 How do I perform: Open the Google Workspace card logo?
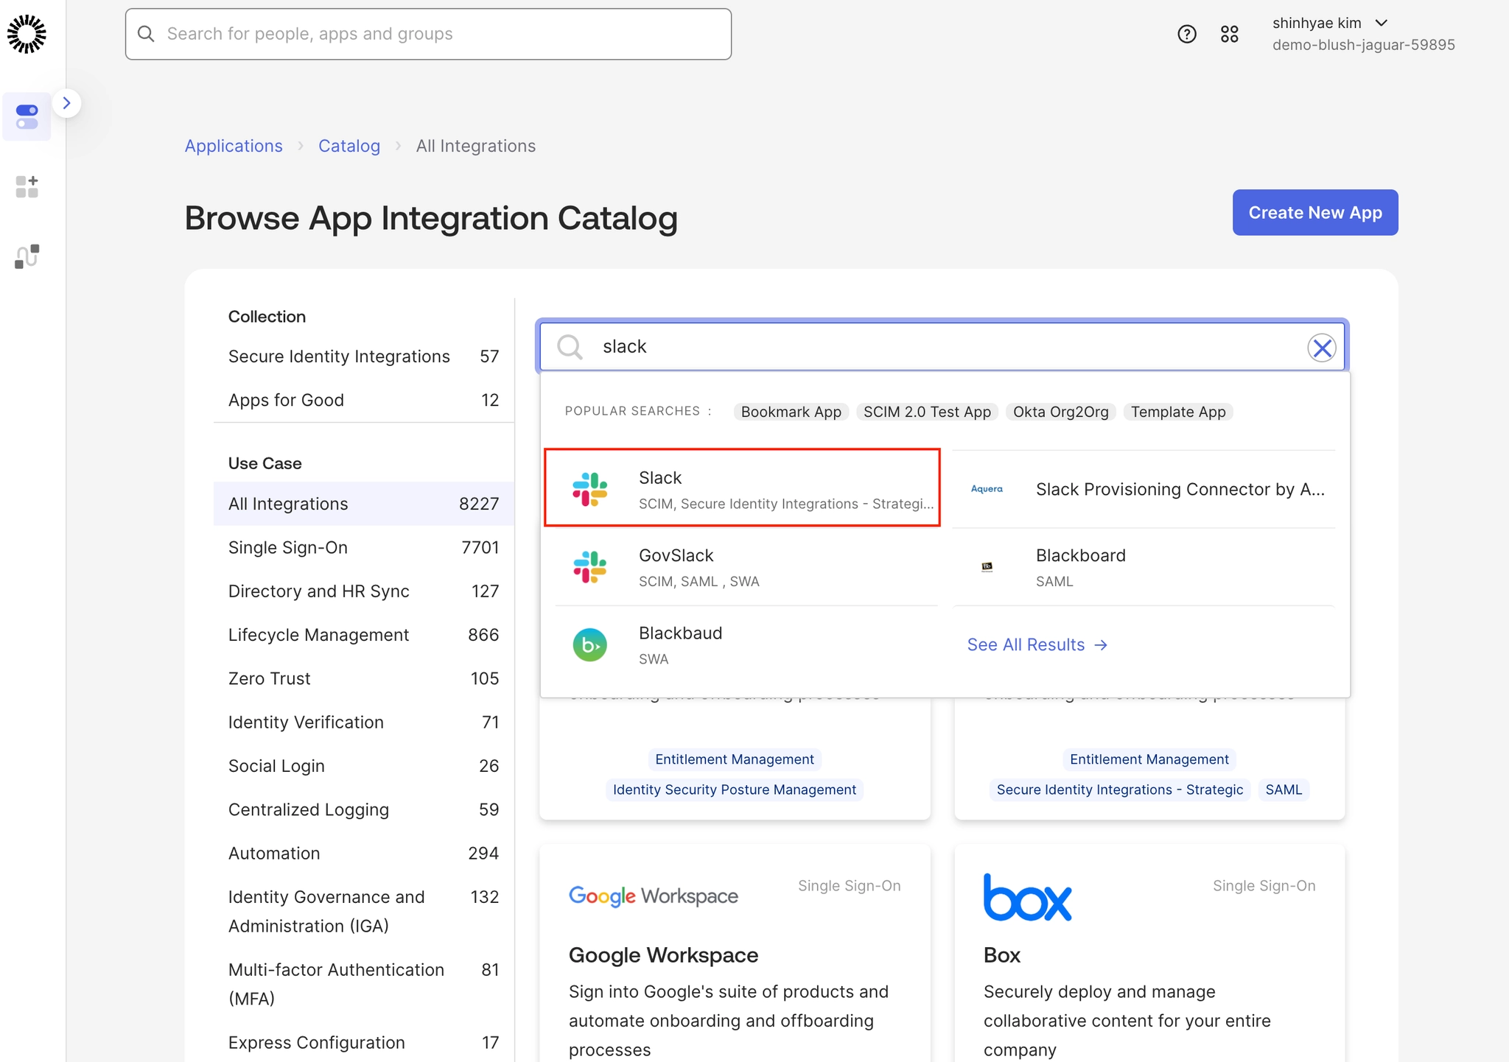(654, 896)
